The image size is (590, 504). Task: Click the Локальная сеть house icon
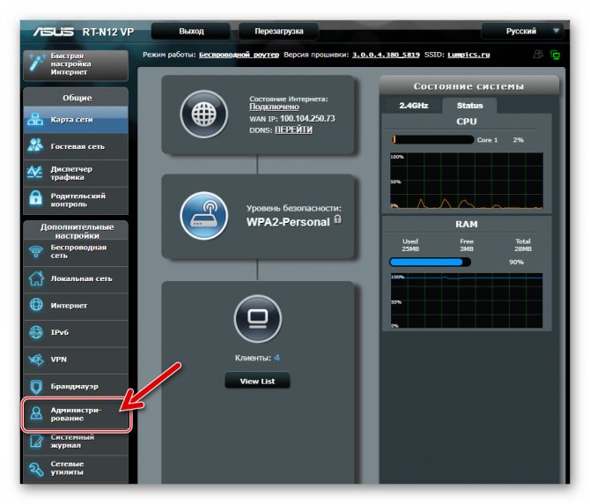tap(36, 278)
